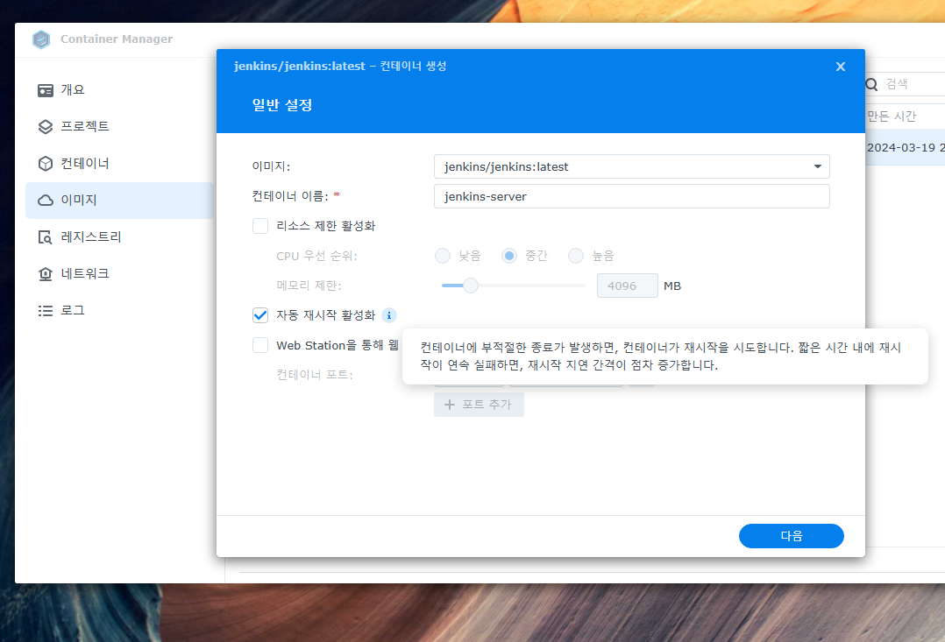
Task: Select 낮음 CPU priority radio button
Action: point(443,256)
